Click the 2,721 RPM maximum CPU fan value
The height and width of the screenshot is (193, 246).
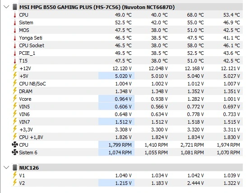pyautogui.click(x=192, y=145)
